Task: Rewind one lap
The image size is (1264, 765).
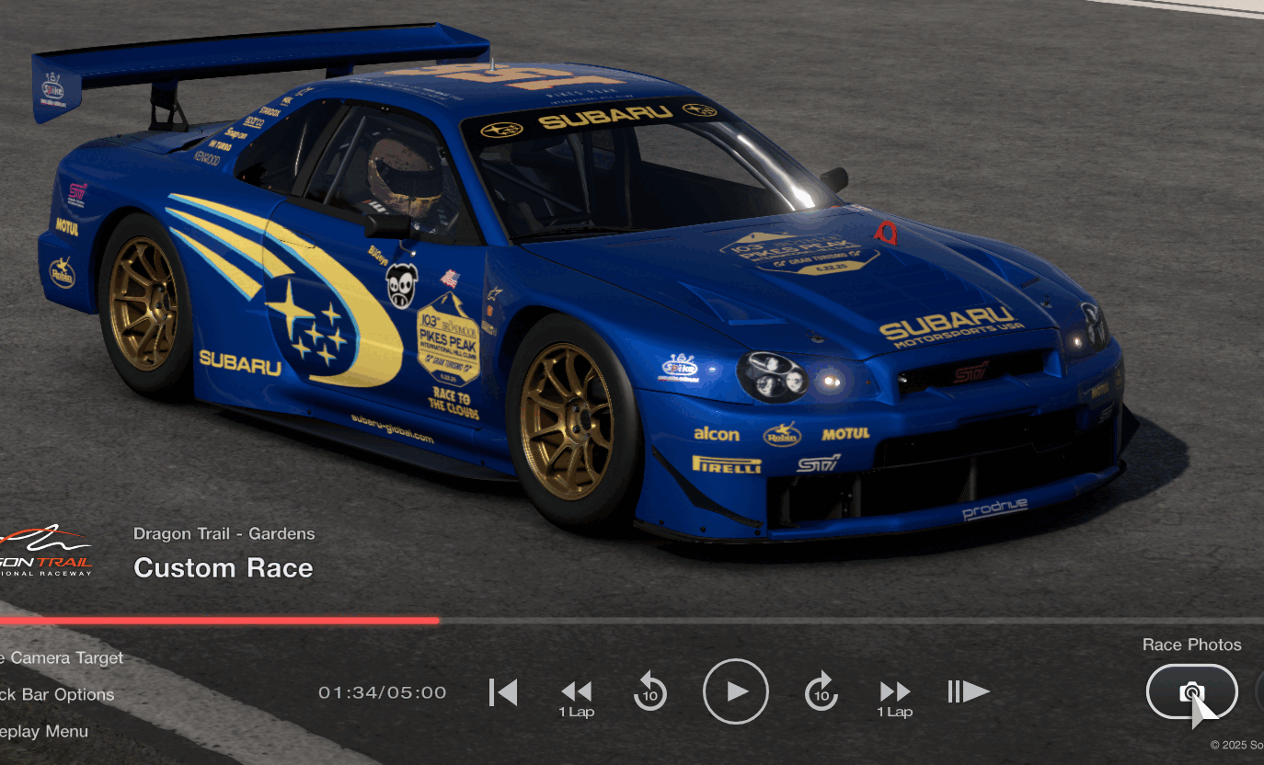Action: point(577,698)
